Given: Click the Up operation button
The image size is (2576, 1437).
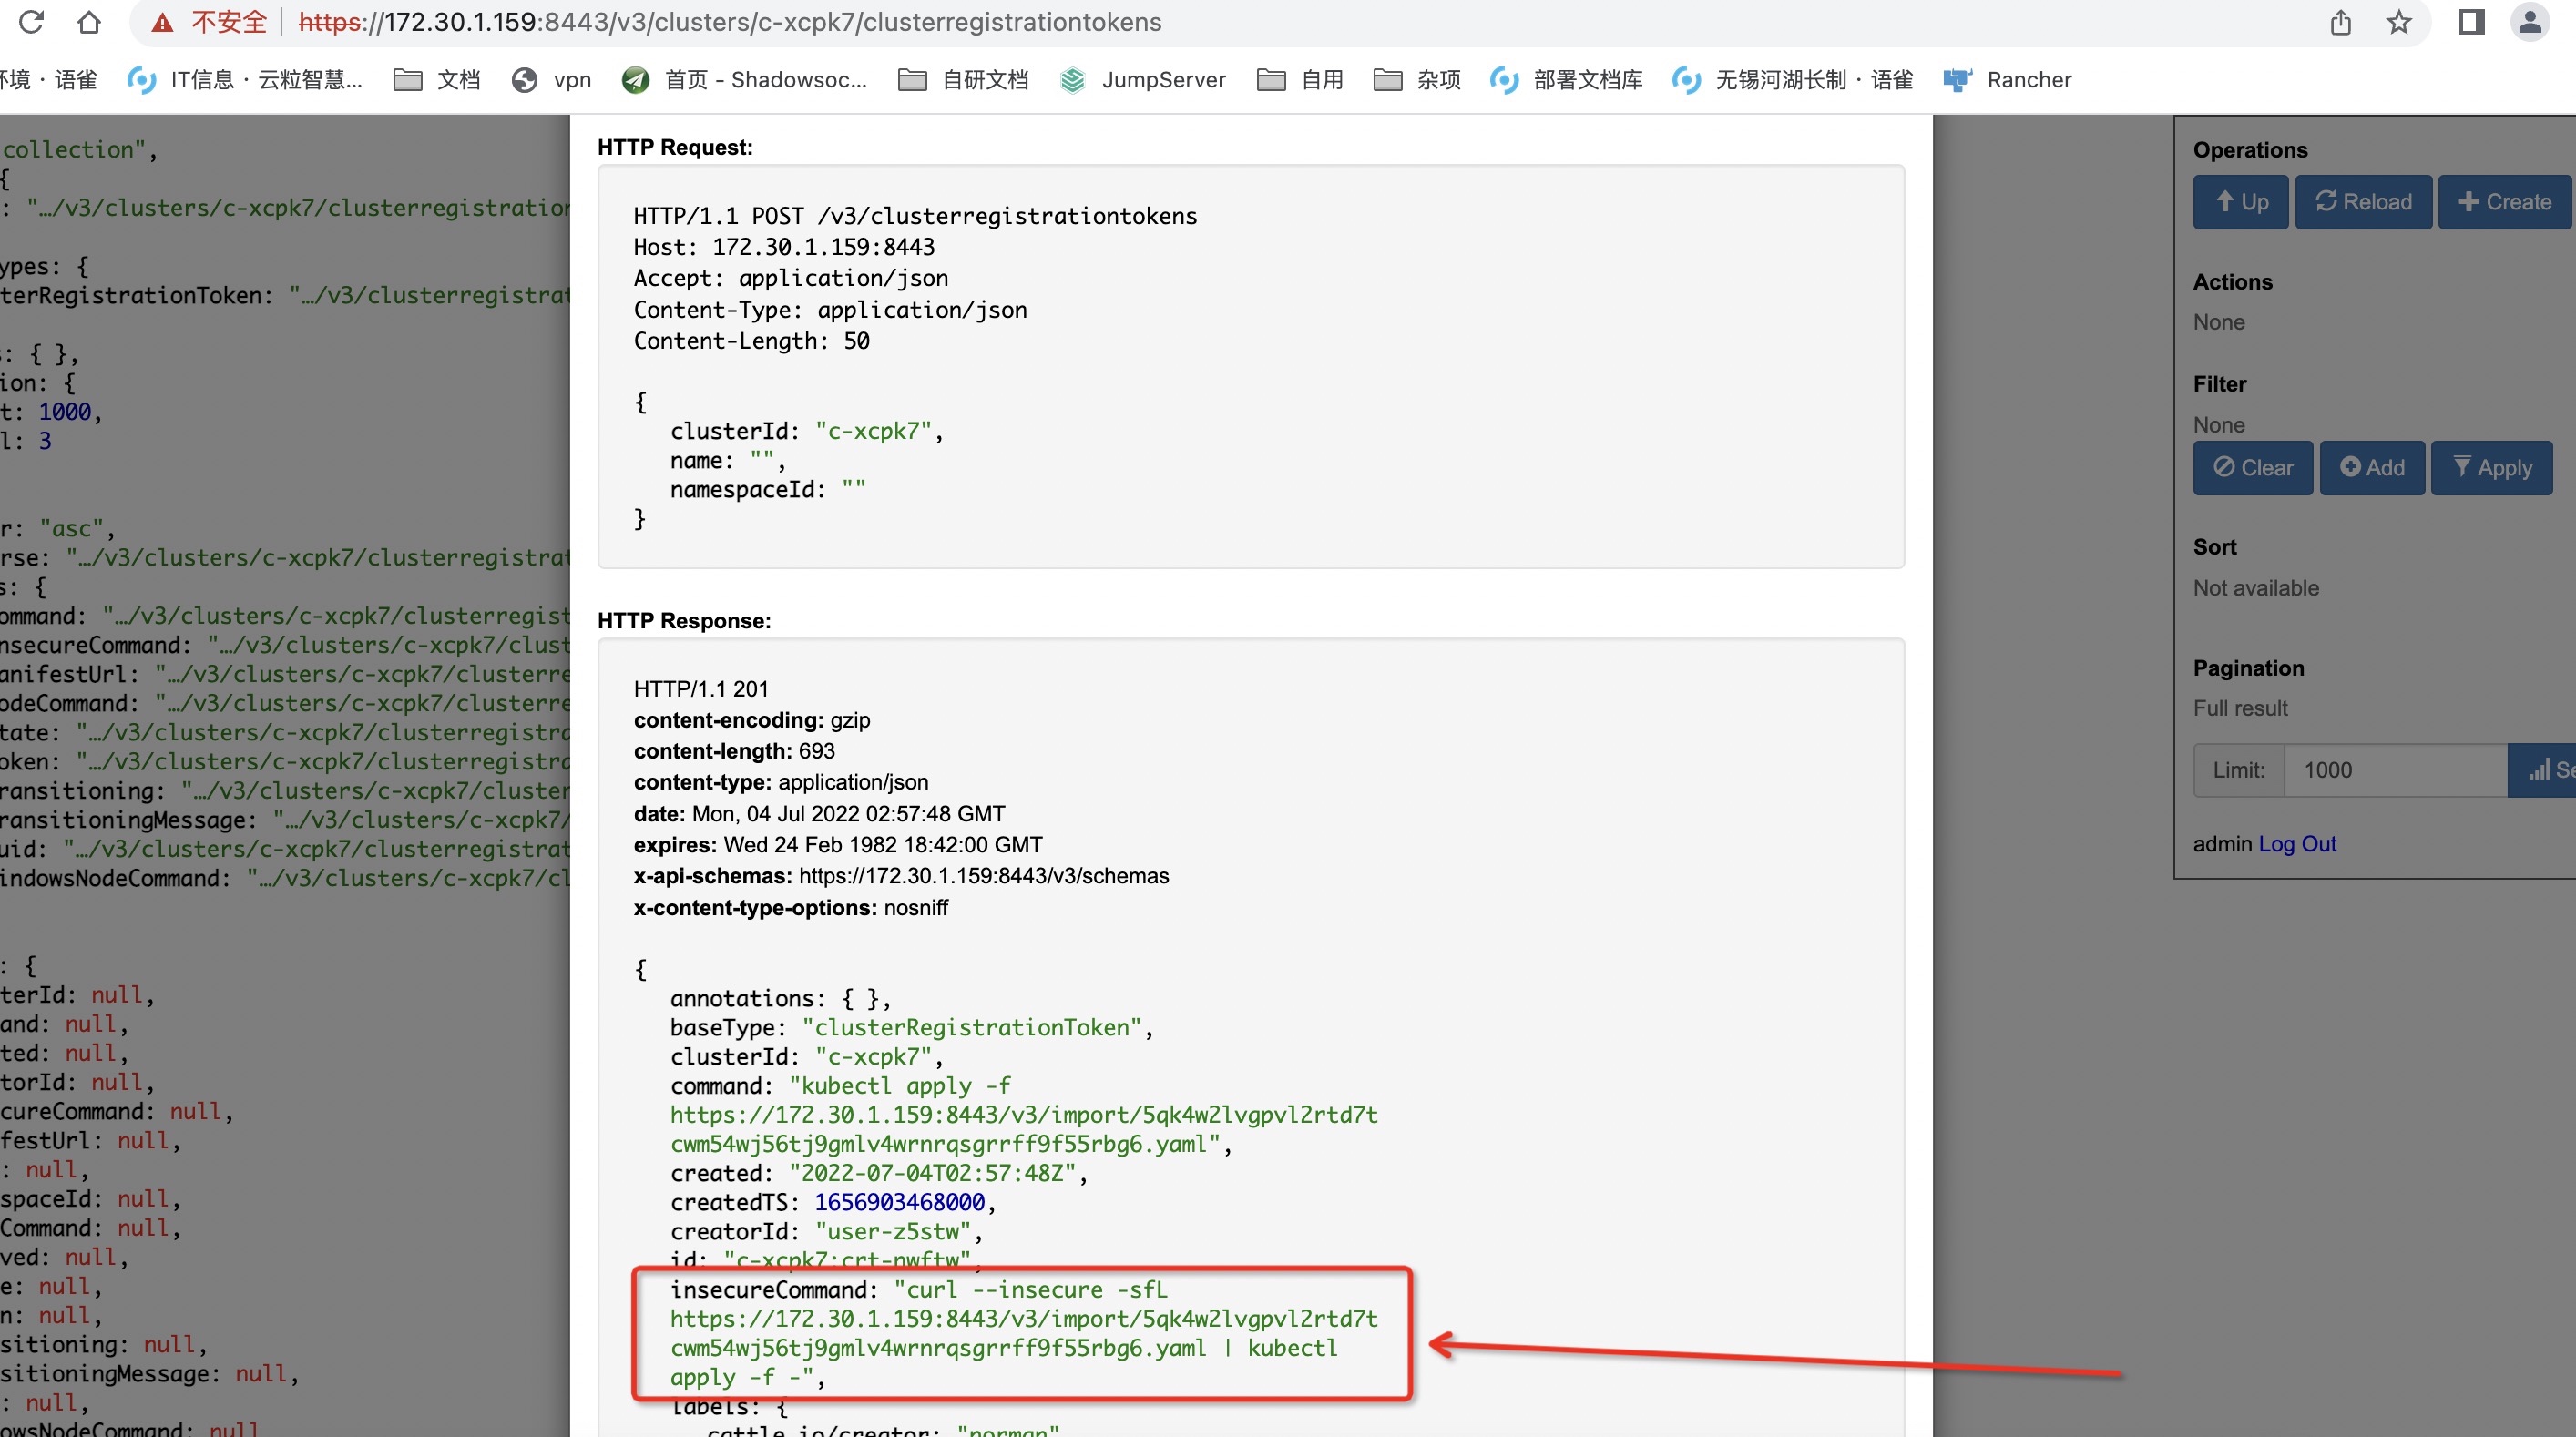Looking at the screenshot, I should point(2240,202).
